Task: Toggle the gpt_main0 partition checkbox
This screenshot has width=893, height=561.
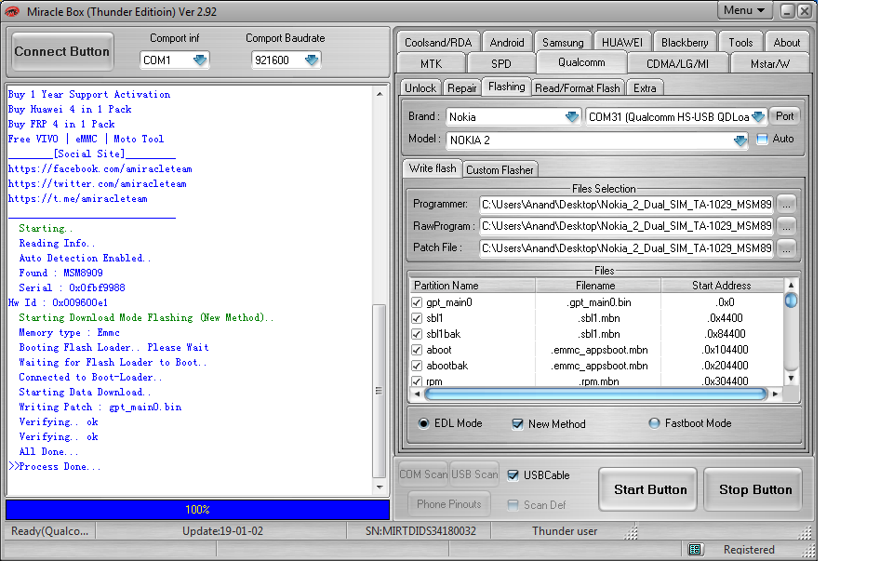Action: click(x=417, y=302)
